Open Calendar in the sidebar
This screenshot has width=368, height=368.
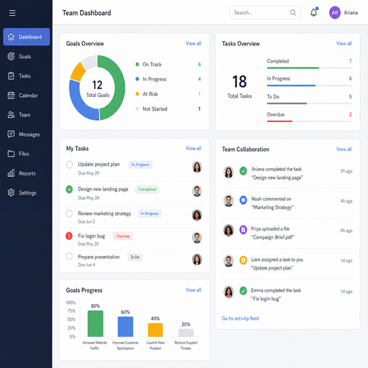(x=27, y=96)
